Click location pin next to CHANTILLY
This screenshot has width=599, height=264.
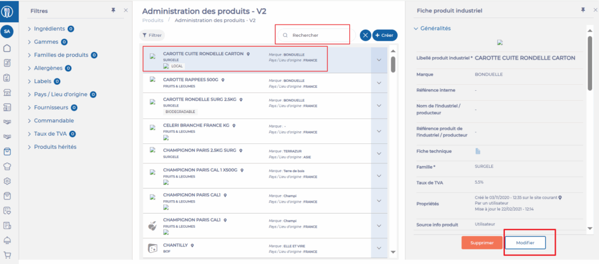pyautogui.click(x=192, y=245)
